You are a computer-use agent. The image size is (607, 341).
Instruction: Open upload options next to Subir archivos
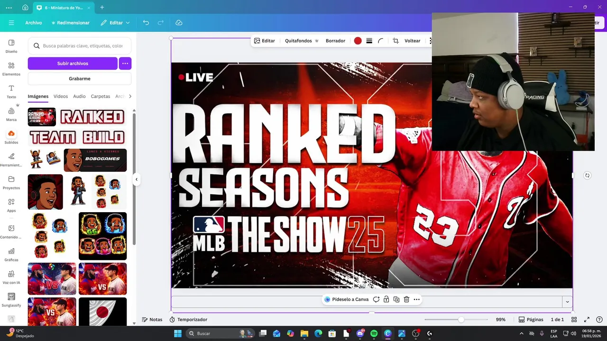125,63
